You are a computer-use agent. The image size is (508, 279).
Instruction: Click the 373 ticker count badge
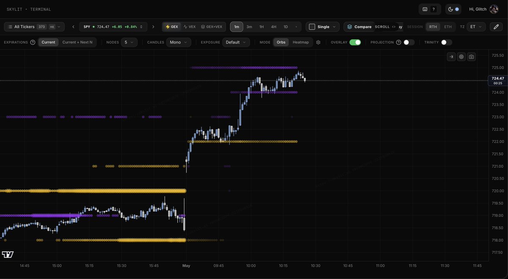pos(41,27)
